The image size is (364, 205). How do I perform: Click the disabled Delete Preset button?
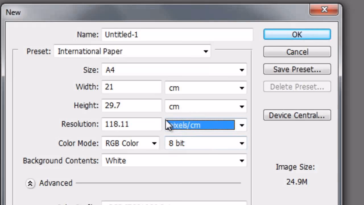297,87
